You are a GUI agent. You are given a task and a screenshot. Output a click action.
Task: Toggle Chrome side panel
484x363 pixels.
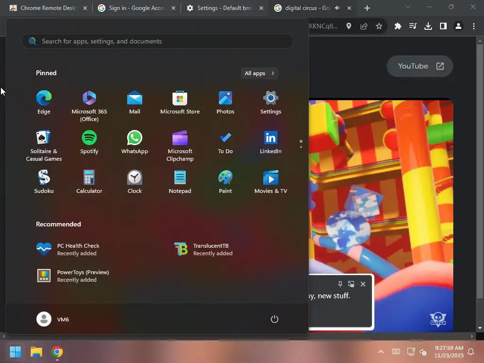tap(443, 26)
